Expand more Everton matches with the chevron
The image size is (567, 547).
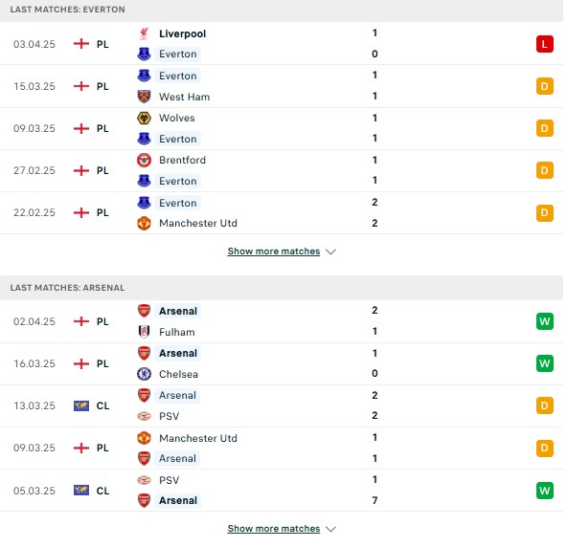click(330, 252)
